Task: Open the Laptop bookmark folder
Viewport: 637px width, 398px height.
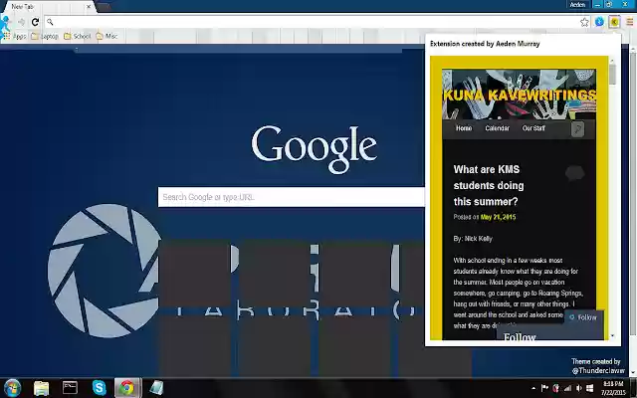Action: 45,36
